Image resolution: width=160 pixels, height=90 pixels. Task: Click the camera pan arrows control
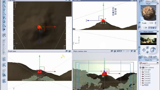(144, 50)
